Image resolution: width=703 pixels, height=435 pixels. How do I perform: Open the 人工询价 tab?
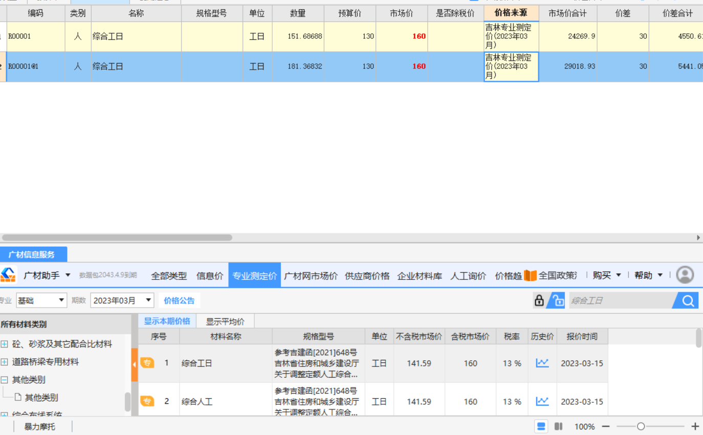(x=468, y=276)
